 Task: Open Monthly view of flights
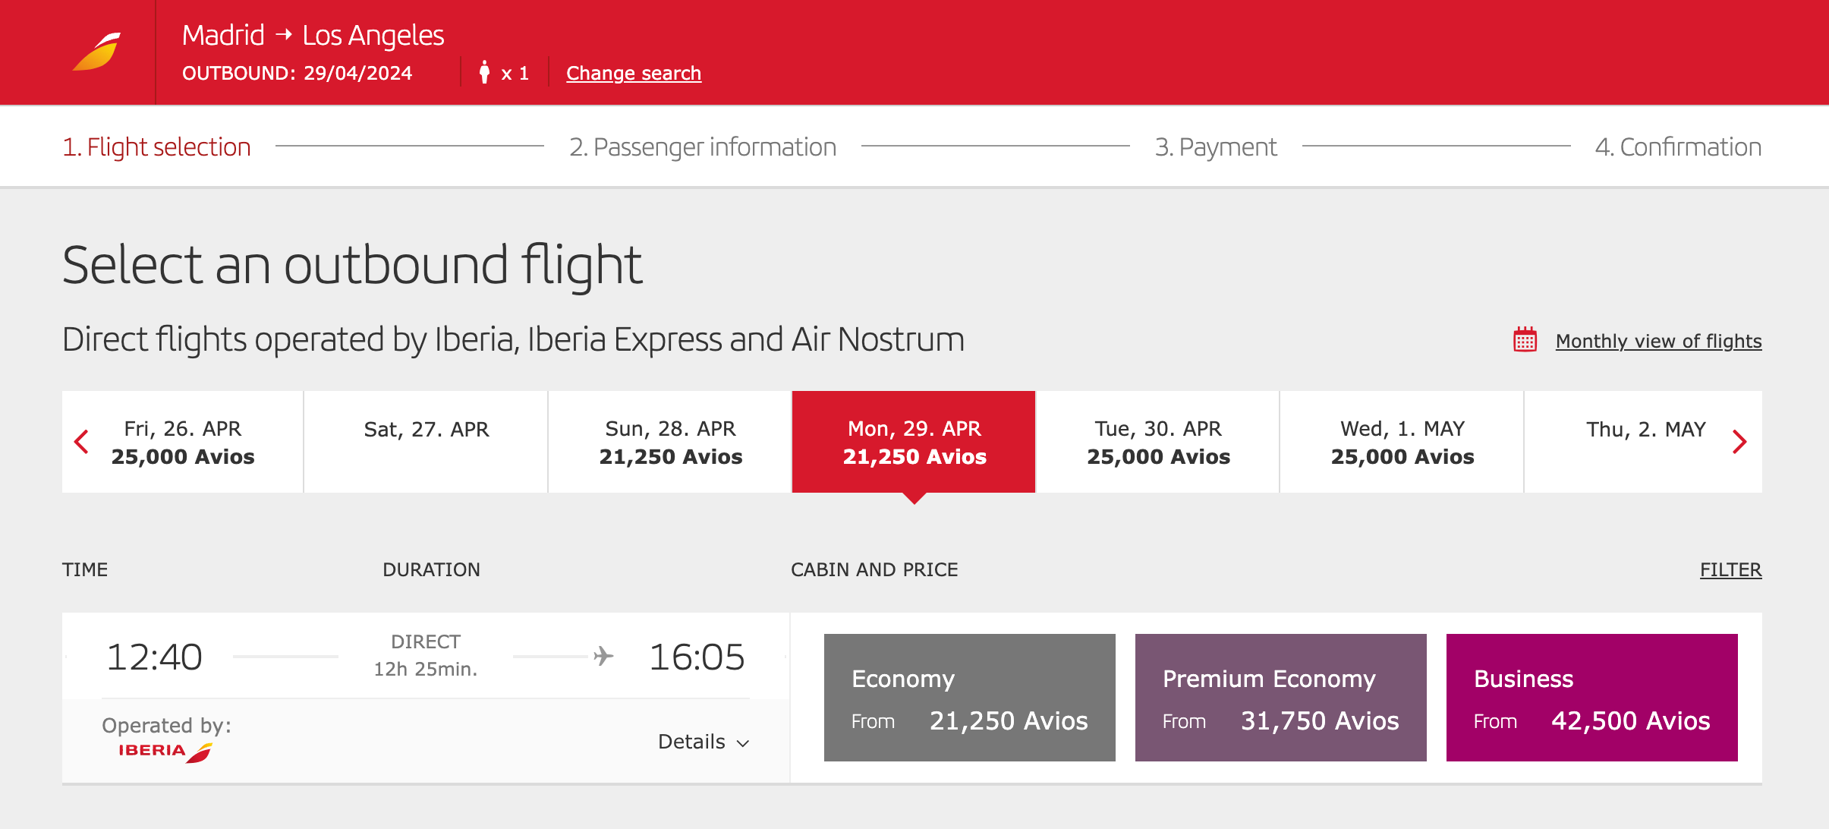pyautogui.click(x=1657, y=341)
